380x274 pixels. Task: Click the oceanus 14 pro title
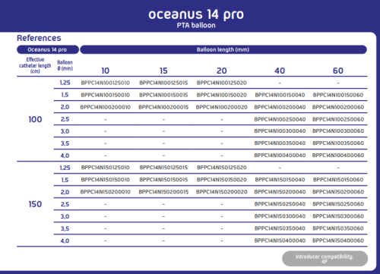coord(196,14)
